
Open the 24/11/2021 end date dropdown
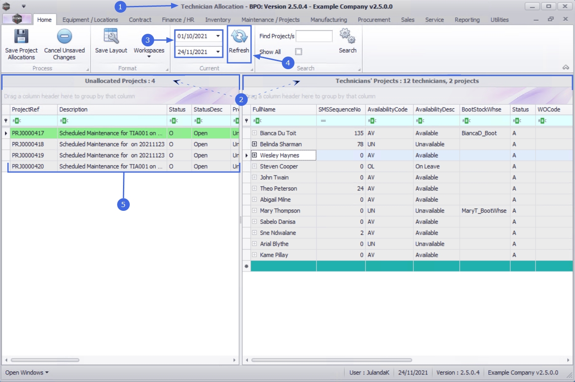pyautogui.click(x=218, y=52)
